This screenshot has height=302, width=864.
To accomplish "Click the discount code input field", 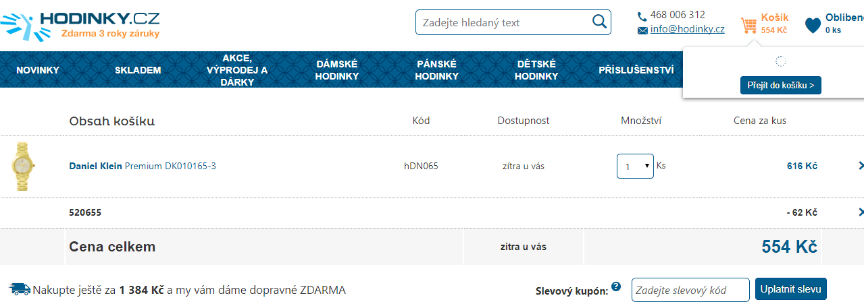I will coord(690,290).
